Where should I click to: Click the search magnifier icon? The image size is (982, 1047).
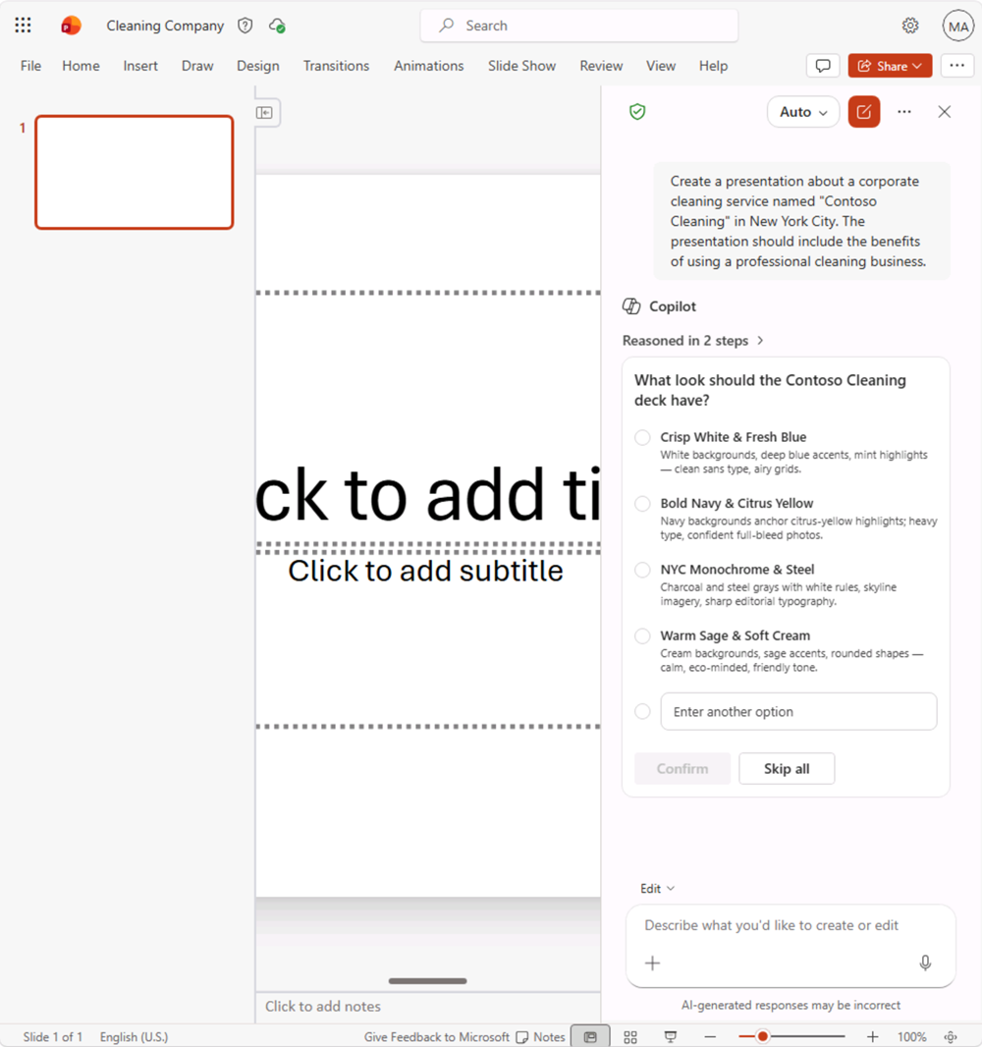[447, 26]
